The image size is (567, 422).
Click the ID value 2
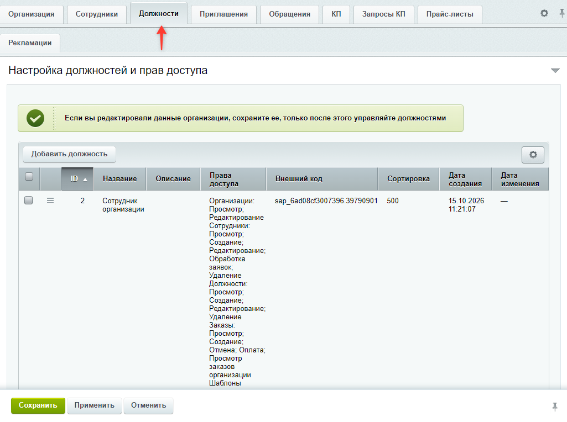[82, 201]
